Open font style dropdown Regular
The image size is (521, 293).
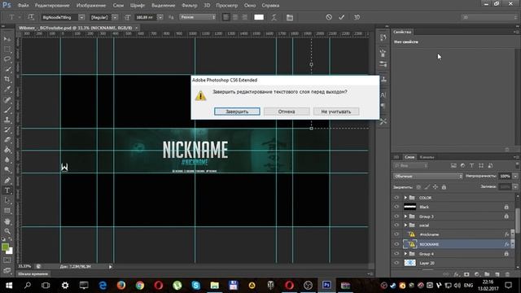(115, 17)
